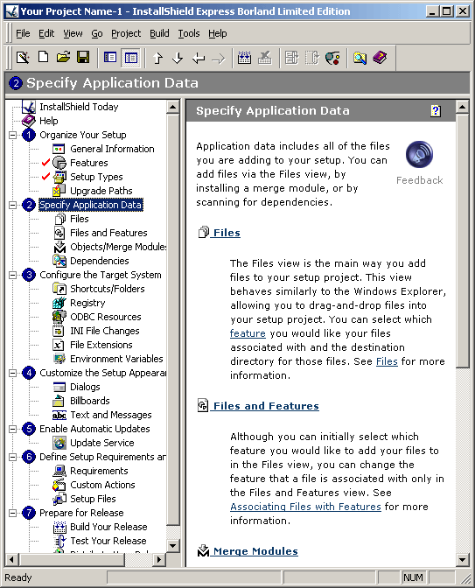Select Build Your Release tree item

(108, 527)
